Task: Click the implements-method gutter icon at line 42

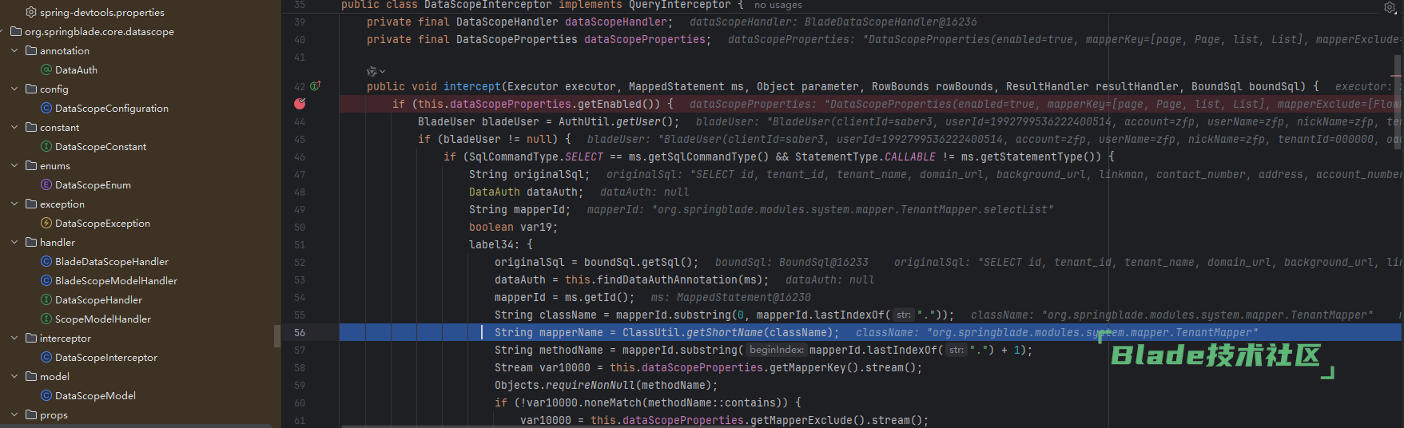Action: point(316,86)
